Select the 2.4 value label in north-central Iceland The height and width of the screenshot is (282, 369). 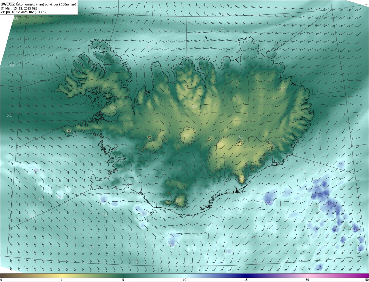195,107
